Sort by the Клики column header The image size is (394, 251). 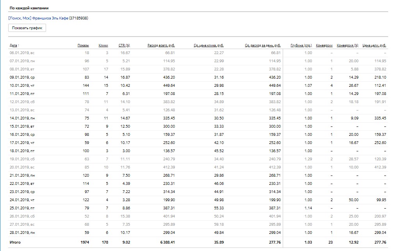[103, 46]
